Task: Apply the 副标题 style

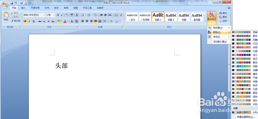Action: (197, 17)
